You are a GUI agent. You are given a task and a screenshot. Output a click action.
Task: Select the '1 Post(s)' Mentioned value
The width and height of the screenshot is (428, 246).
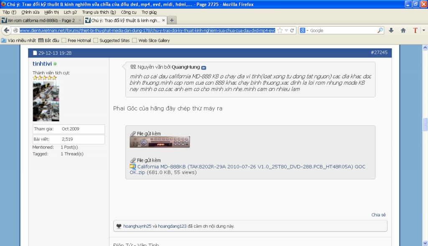coord(69,147)
